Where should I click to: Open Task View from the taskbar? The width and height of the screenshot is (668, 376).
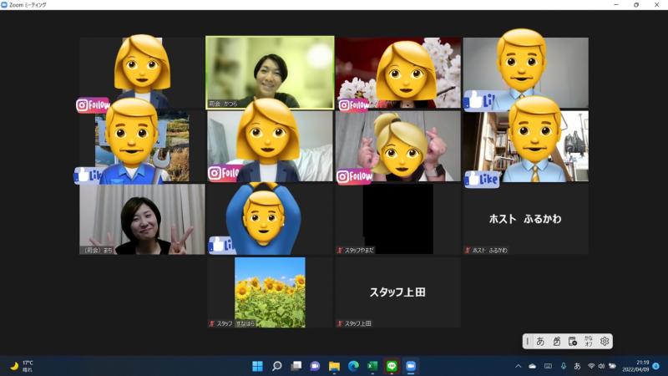click(x=296, y=366)
